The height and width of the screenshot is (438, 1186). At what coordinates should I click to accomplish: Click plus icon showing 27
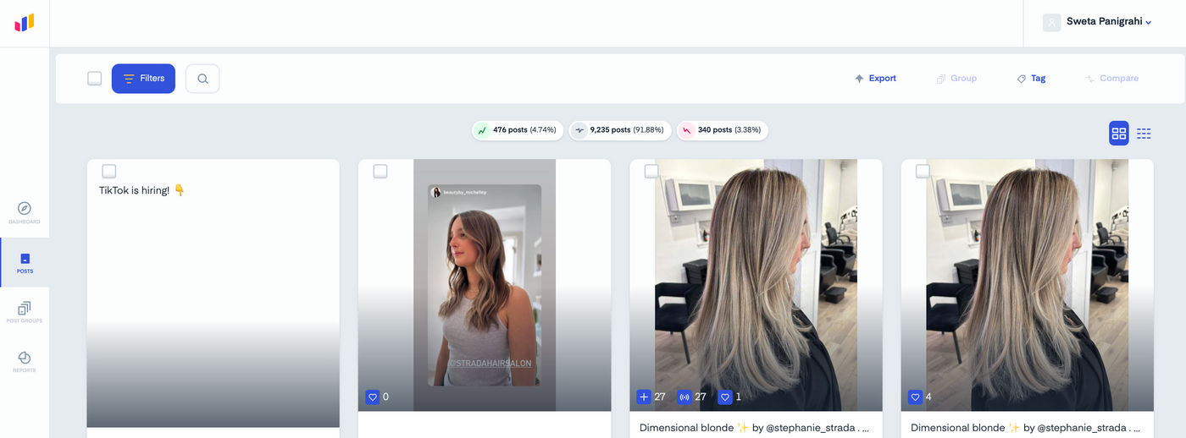point(644,397)
